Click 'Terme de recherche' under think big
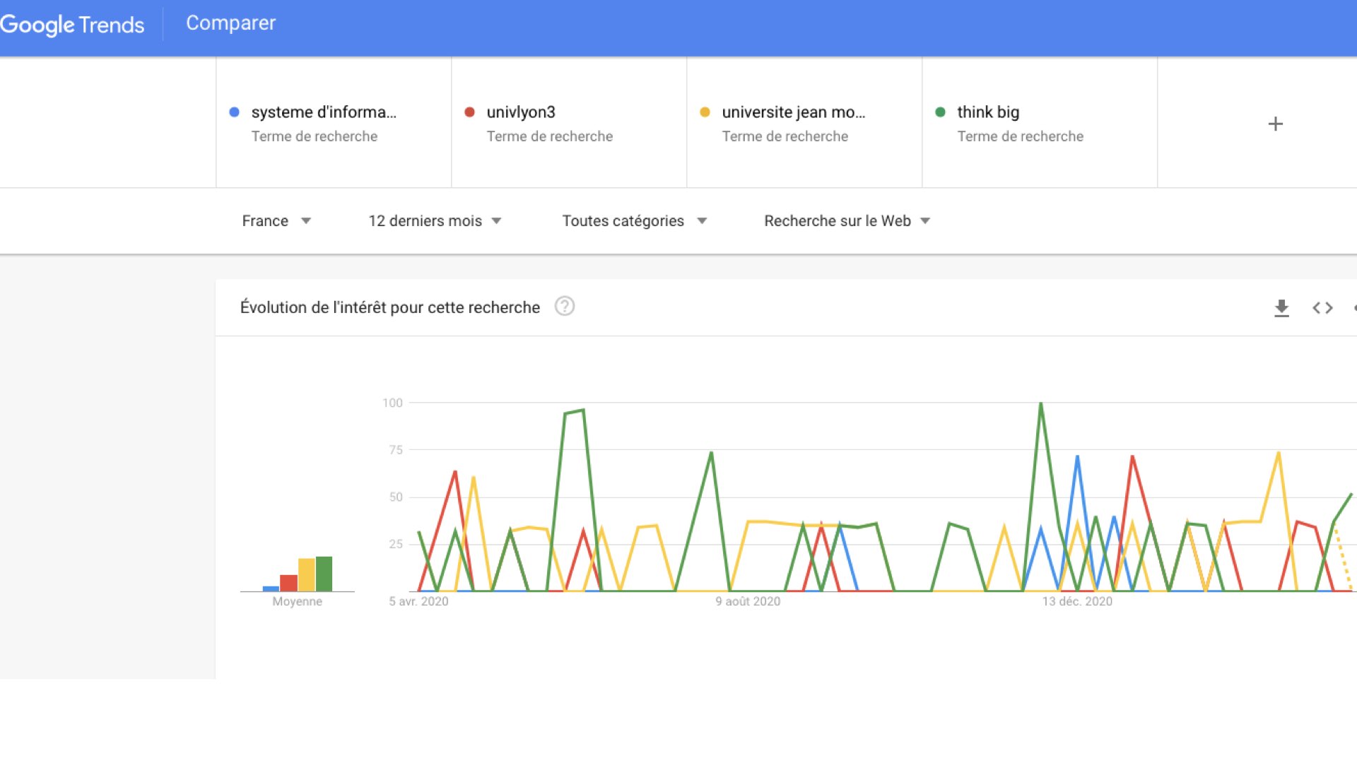 click(1020, 136)
